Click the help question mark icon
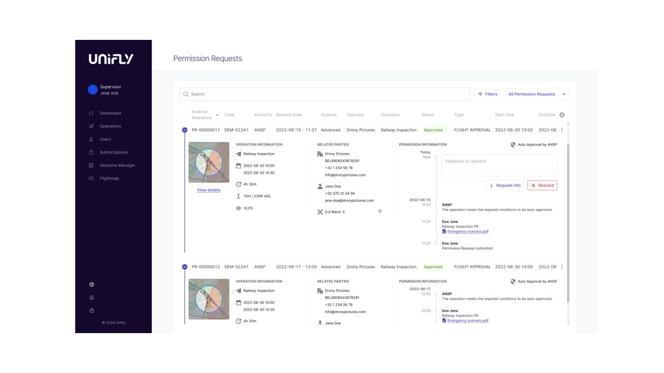This screenshot has width=664, height=373. pyautogui.click(x=92, y=310)
